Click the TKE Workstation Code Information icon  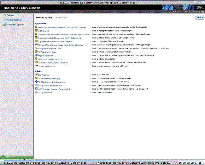[36, 82]
